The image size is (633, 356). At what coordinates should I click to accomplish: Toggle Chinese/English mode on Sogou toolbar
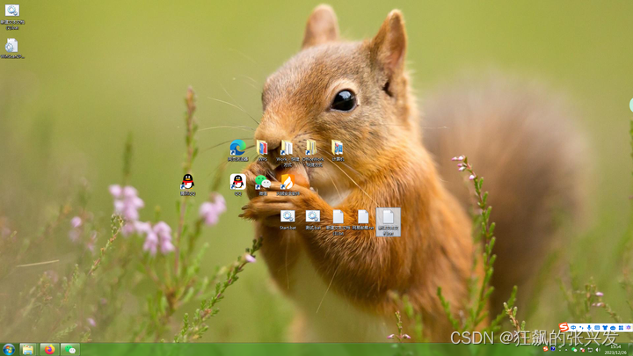click(573, 328)
